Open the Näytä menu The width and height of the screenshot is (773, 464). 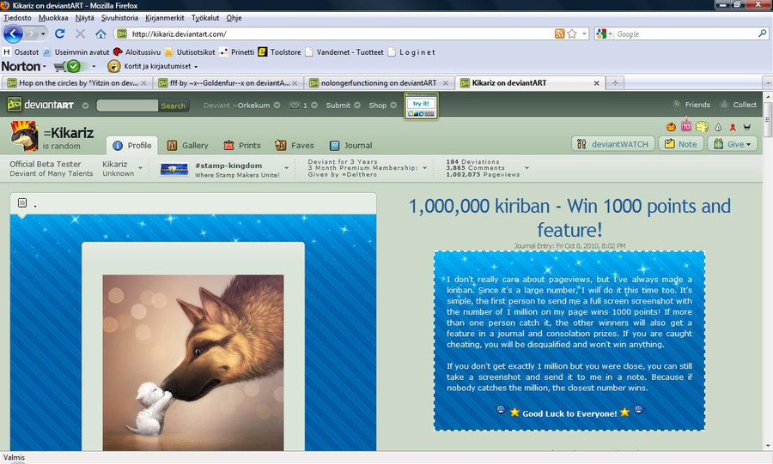(x=84, y=18)
